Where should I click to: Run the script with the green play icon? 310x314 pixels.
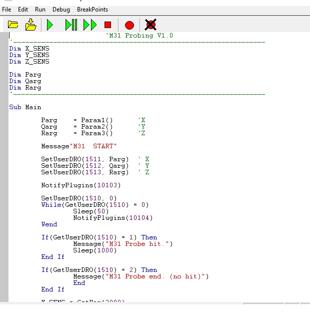(x=50, y=25)
